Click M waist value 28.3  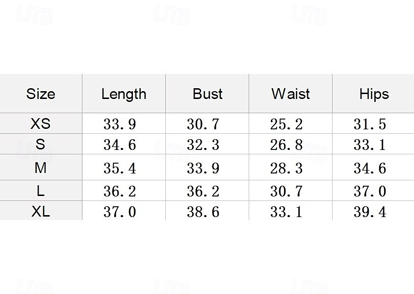286,168
